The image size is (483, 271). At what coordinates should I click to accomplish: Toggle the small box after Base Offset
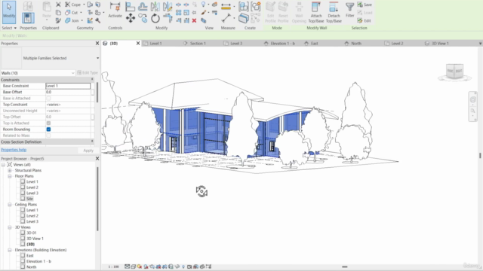pyautogui.click(x=92, y=92)
